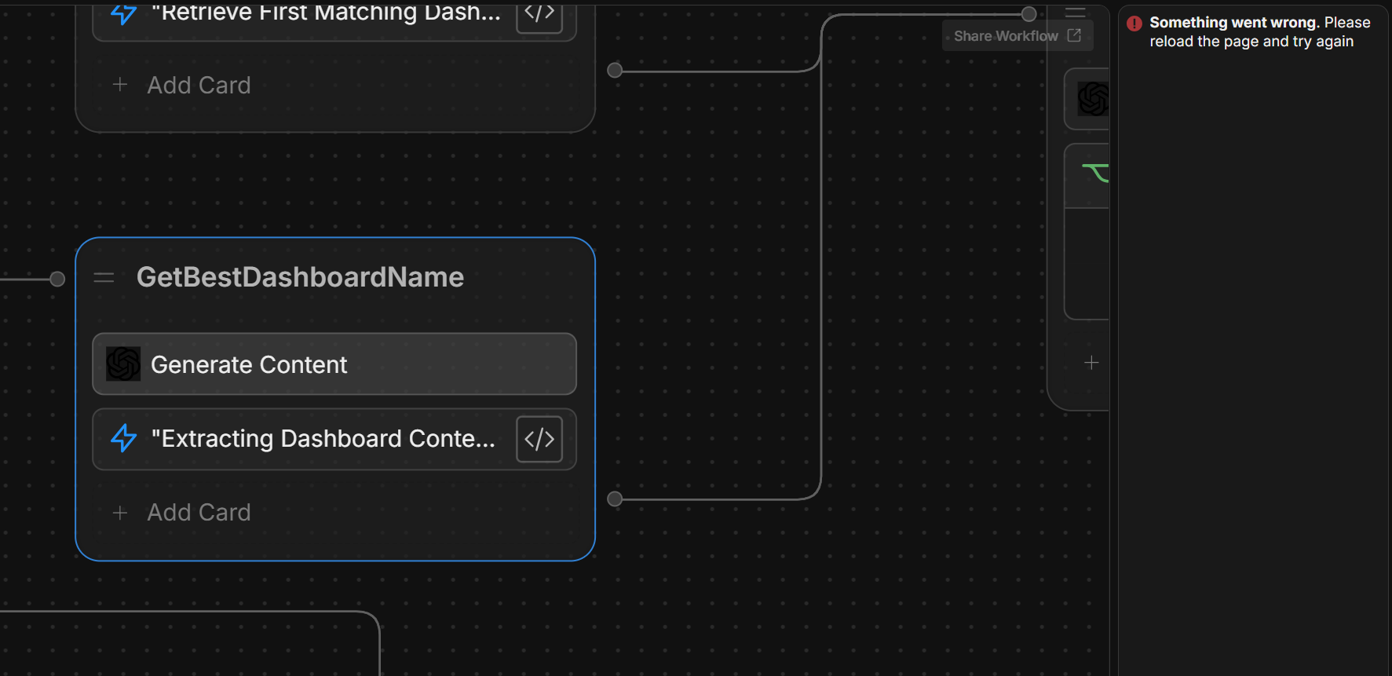
Task: Add Card to GetBestDashboardName node
Action: 199,513
